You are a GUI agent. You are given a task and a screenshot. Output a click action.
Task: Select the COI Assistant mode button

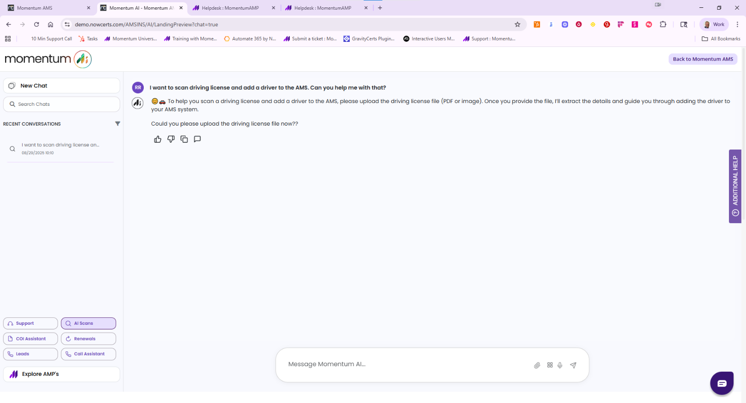(x=30, y=339)
